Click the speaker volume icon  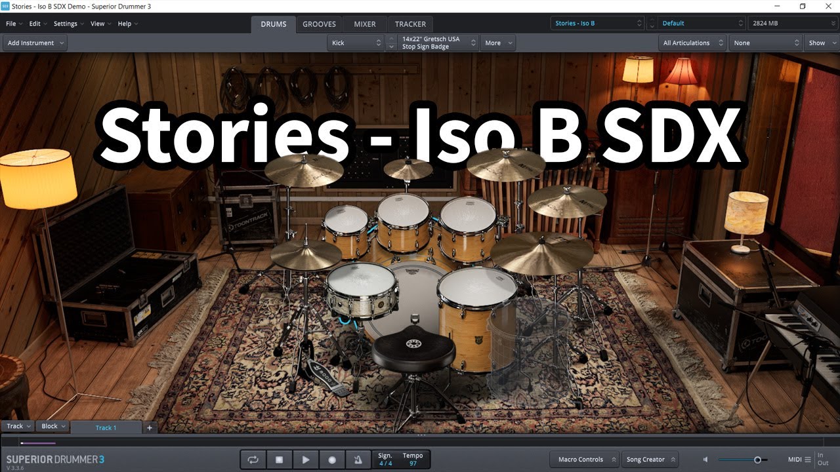click(706, 460)
